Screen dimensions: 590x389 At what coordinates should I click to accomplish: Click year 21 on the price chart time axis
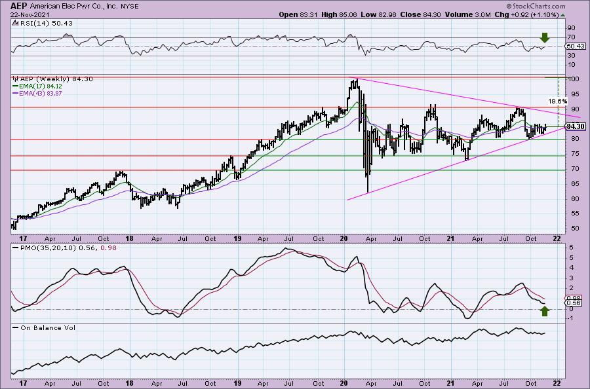pyautogui.click(x=450, y=238)
